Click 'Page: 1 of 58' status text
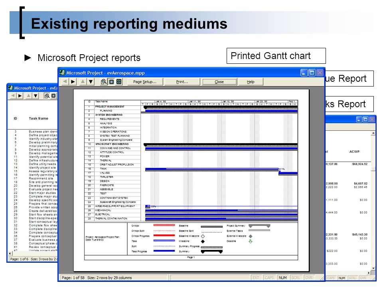 [73, 277]
